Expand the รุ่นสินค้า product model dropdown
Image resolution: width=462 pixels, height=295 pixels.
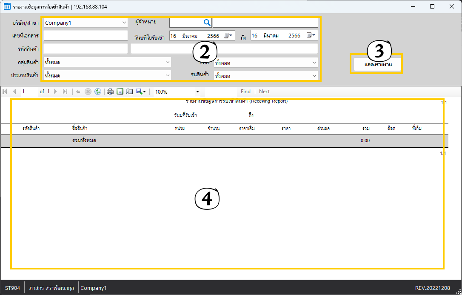pos(314,75)
